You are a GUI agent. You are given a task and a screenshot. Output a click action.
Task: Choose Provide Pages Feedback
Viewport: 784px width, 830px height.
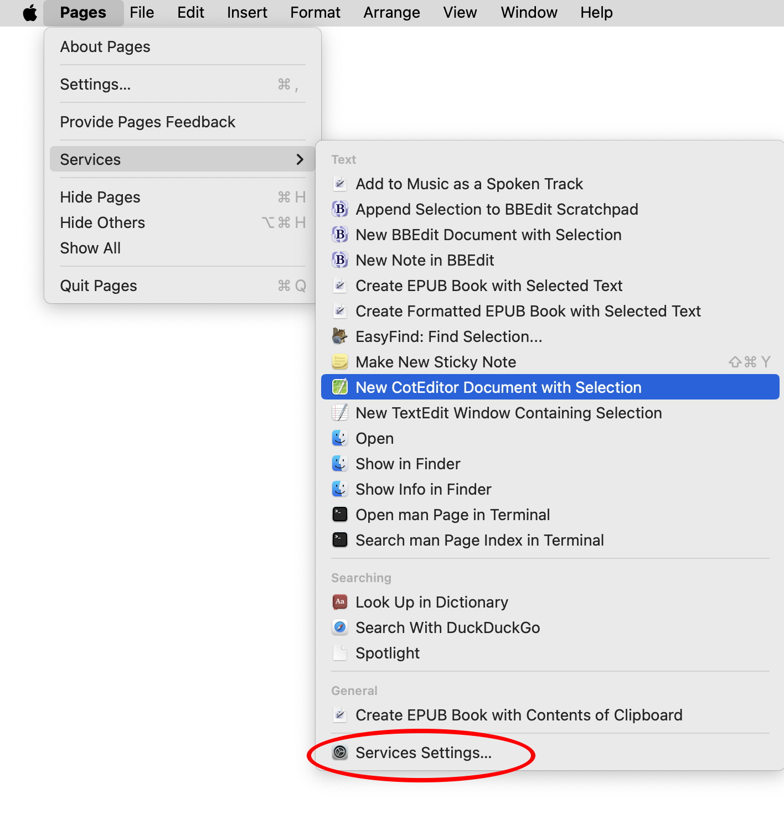[183, 122]
